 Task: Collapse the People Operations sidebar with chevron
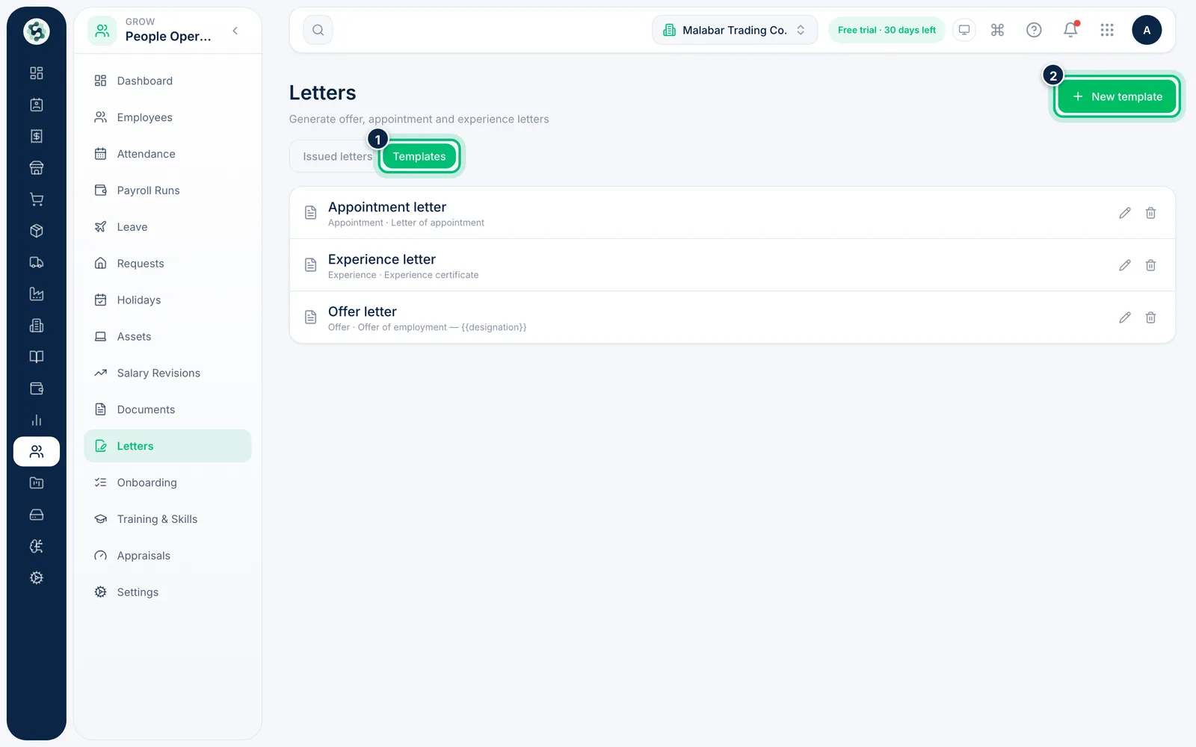[x=235, y=31]
